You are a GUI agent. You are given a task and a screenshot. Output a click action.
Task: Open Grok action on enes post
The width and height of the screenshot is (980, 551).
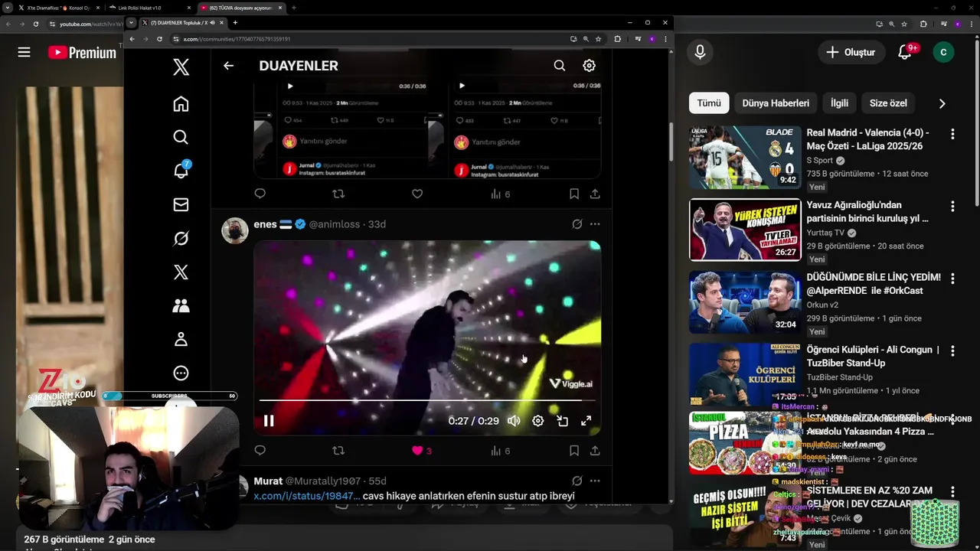point(577,224)
